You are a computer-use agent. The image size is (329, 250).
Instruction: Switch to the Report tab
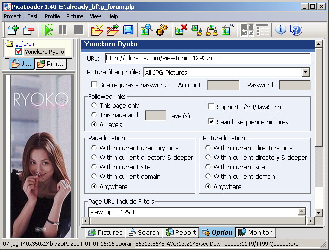(181, 232)
